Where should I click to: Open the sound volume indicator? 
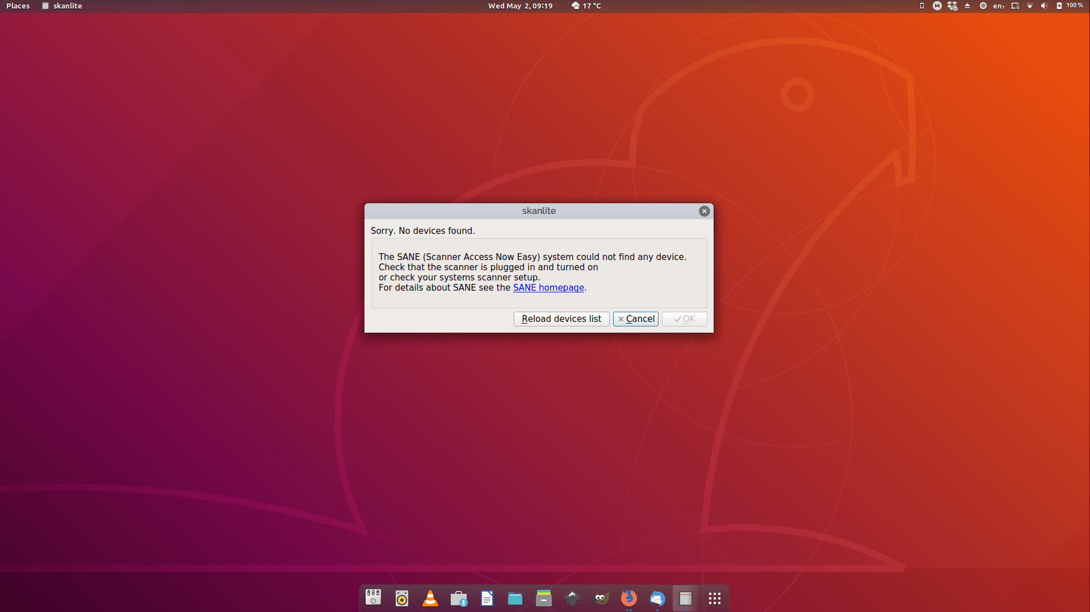coord(1044,6)
